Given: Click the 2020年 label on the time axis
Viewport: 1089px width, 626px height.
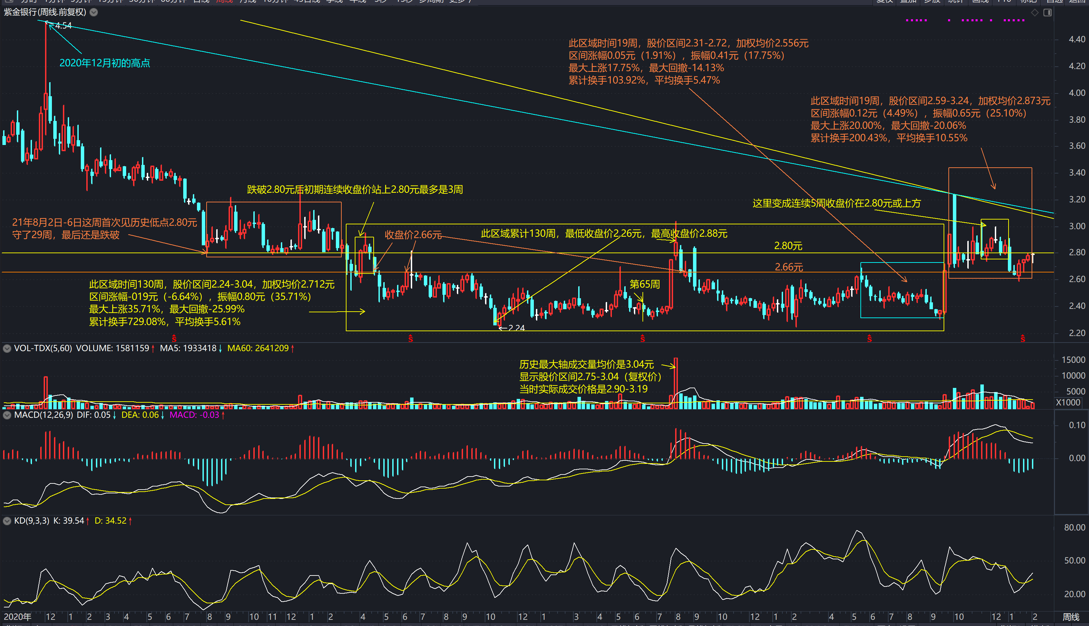Looking at the screenshot, I should click(x=18, y=616).
